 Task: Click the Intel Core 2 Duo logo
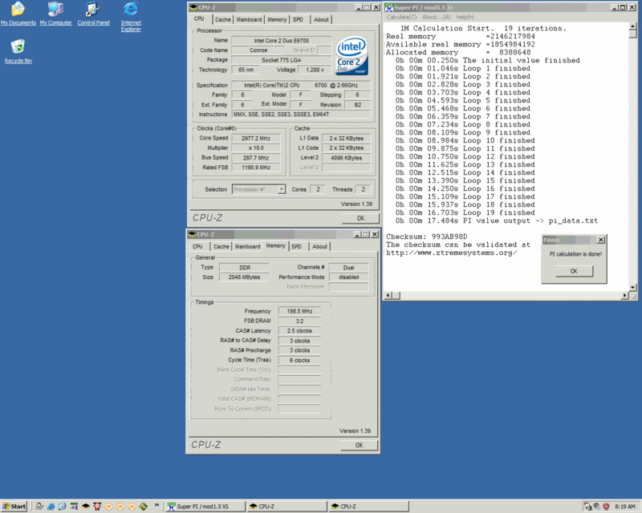[351, 56]
